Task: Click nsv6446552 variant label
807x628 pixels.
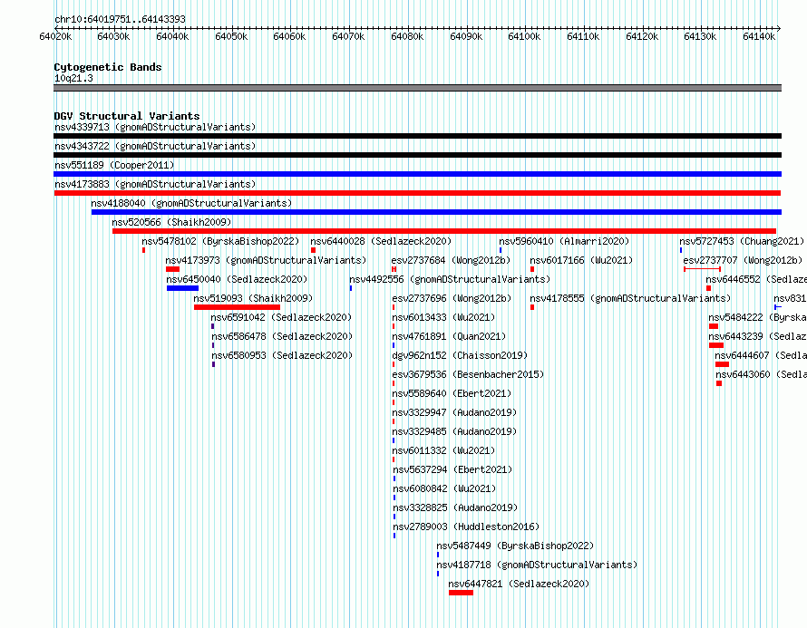Action: tap(756, 279)
